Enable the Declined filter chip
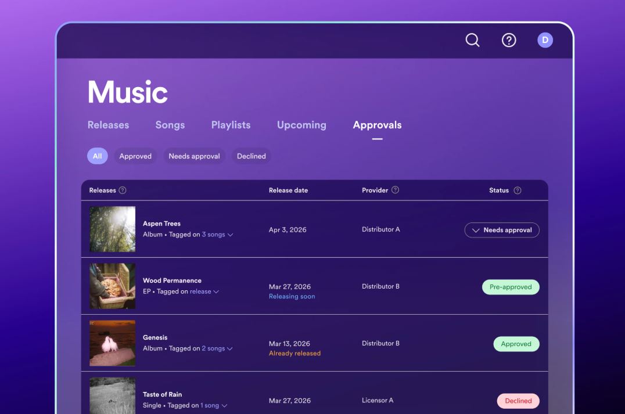The width and height of the screenshot is (625, 414). (x=252, y=156)
